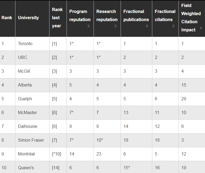
Task: Sort by Program reputation arrows icon
Action: pyautogui.click(x=88, y=26)
